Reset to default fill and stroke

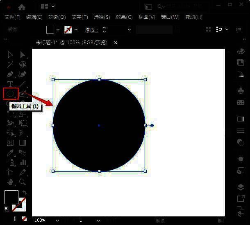(x=7, y=209)
